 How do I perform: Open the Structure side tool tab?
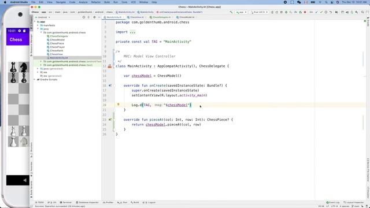(x=31, y=150)
